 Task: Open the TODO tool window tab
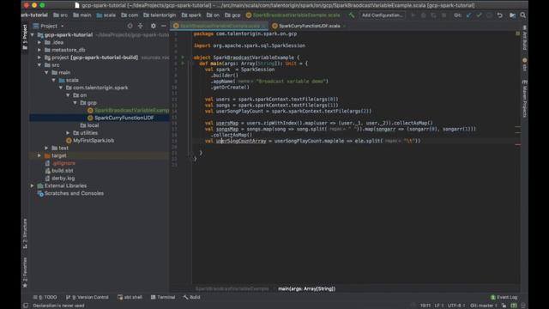(x=45, y=297)
